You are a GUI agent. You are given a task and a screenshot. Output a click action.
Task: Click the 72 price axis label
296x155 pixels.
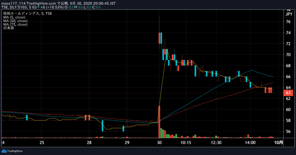click(288, 44)
